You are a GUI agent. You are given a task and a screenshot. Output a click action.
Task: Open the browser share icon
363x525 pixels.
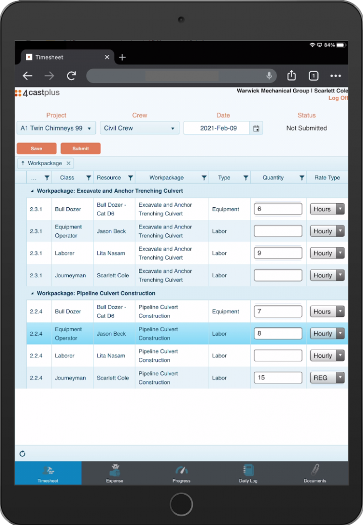coord(291,75)
